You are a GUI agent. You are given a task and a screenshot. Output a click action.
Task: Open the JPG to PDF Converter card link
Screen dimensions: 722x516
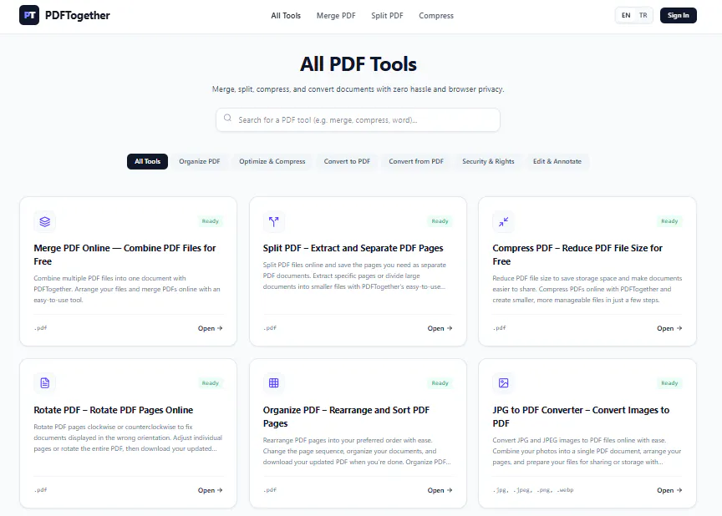click(669, 490)
